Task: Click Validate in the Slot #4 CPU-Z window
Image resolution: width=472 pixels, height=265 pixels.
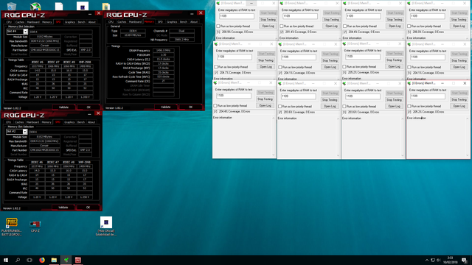Action: [x=63, y=107]
